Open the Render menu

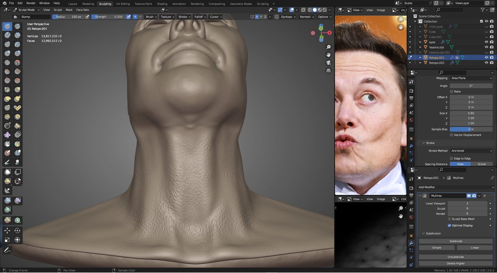(x=31, y=3)
